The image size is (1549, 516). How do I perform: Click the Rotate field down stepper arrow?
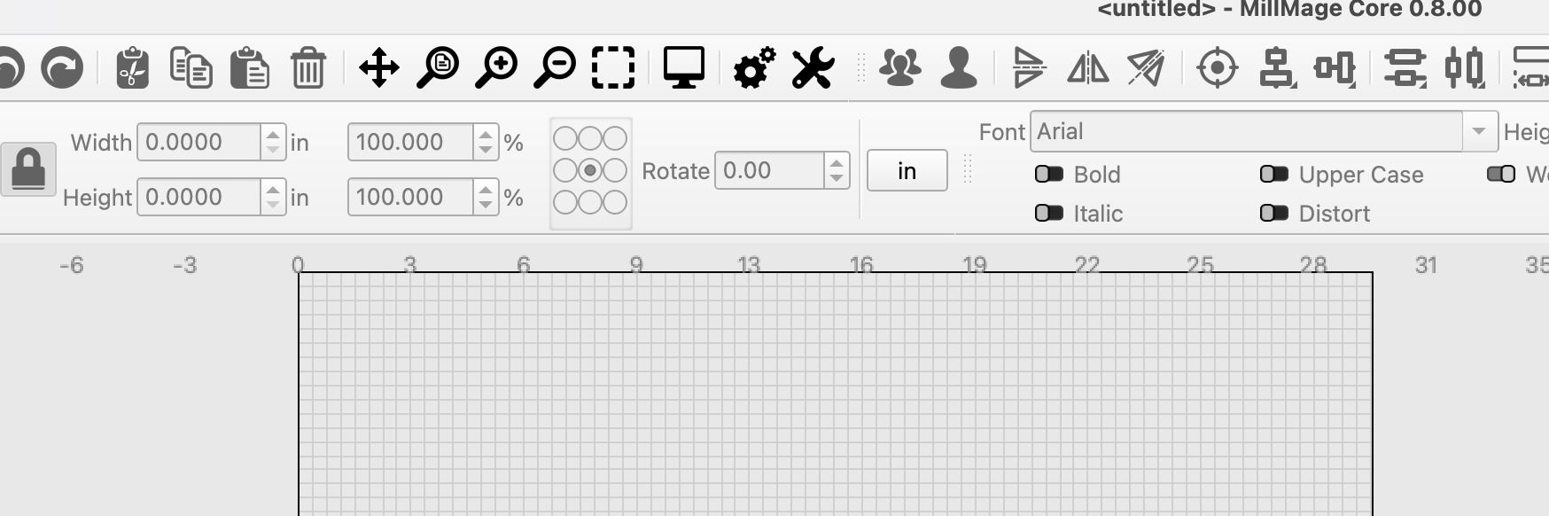click(837, 177)
